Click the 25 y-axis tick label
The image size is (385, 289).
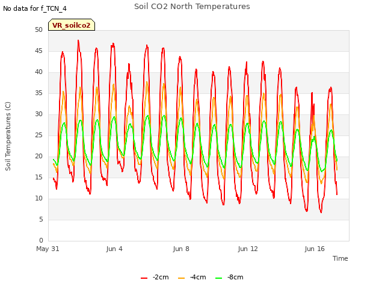(38, 135)
